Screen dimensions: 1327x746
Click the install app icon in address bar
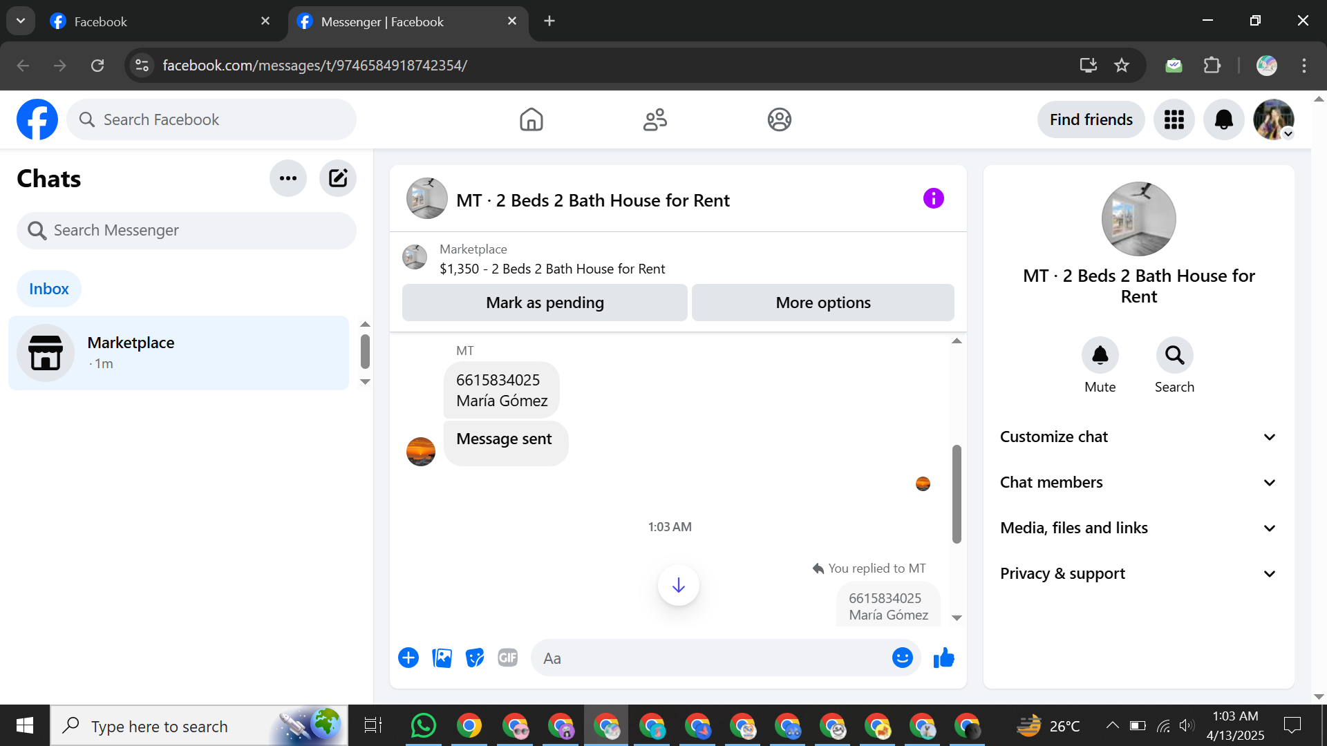pos(1089,65)
